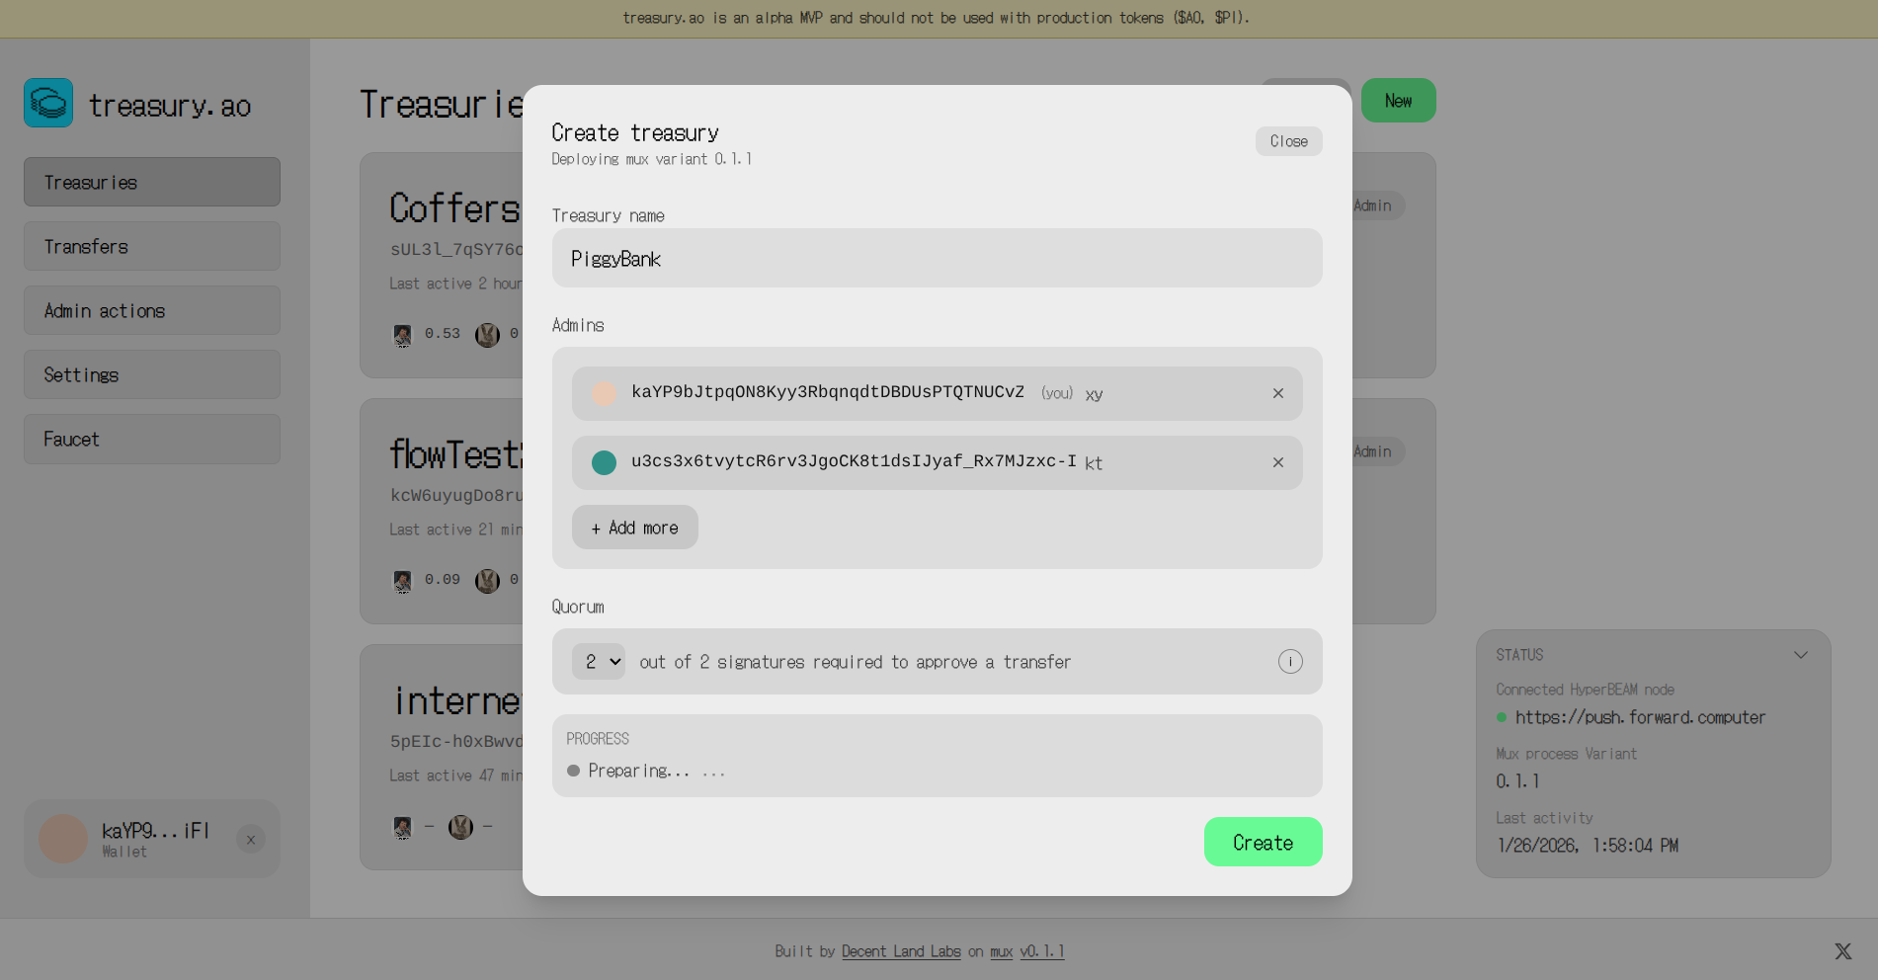Disconnect wallet using the x icon

(251, 839)
